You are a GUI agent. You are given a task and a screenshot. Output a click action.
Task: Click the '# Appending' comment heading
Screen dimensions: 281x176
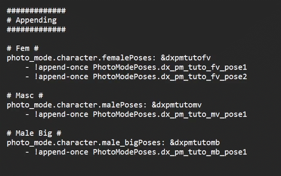click(31, 20)
